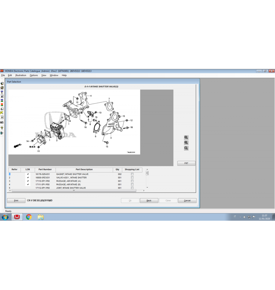Click the bus-shaped vehicle icon in left toolbar
275x290 pixels.
click(x=2, y=88)
